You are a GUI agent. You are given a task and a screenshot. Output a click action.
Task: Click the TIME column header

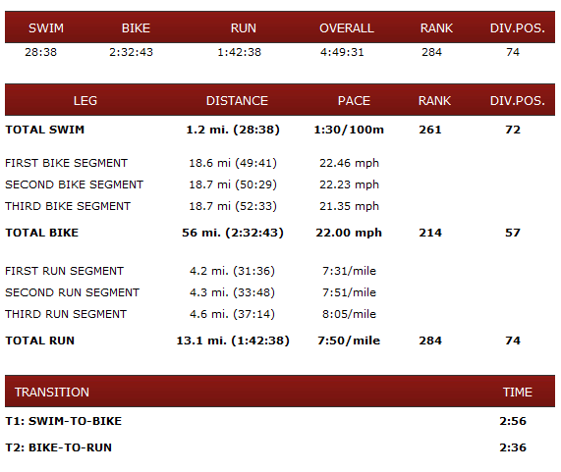(518, 392)
